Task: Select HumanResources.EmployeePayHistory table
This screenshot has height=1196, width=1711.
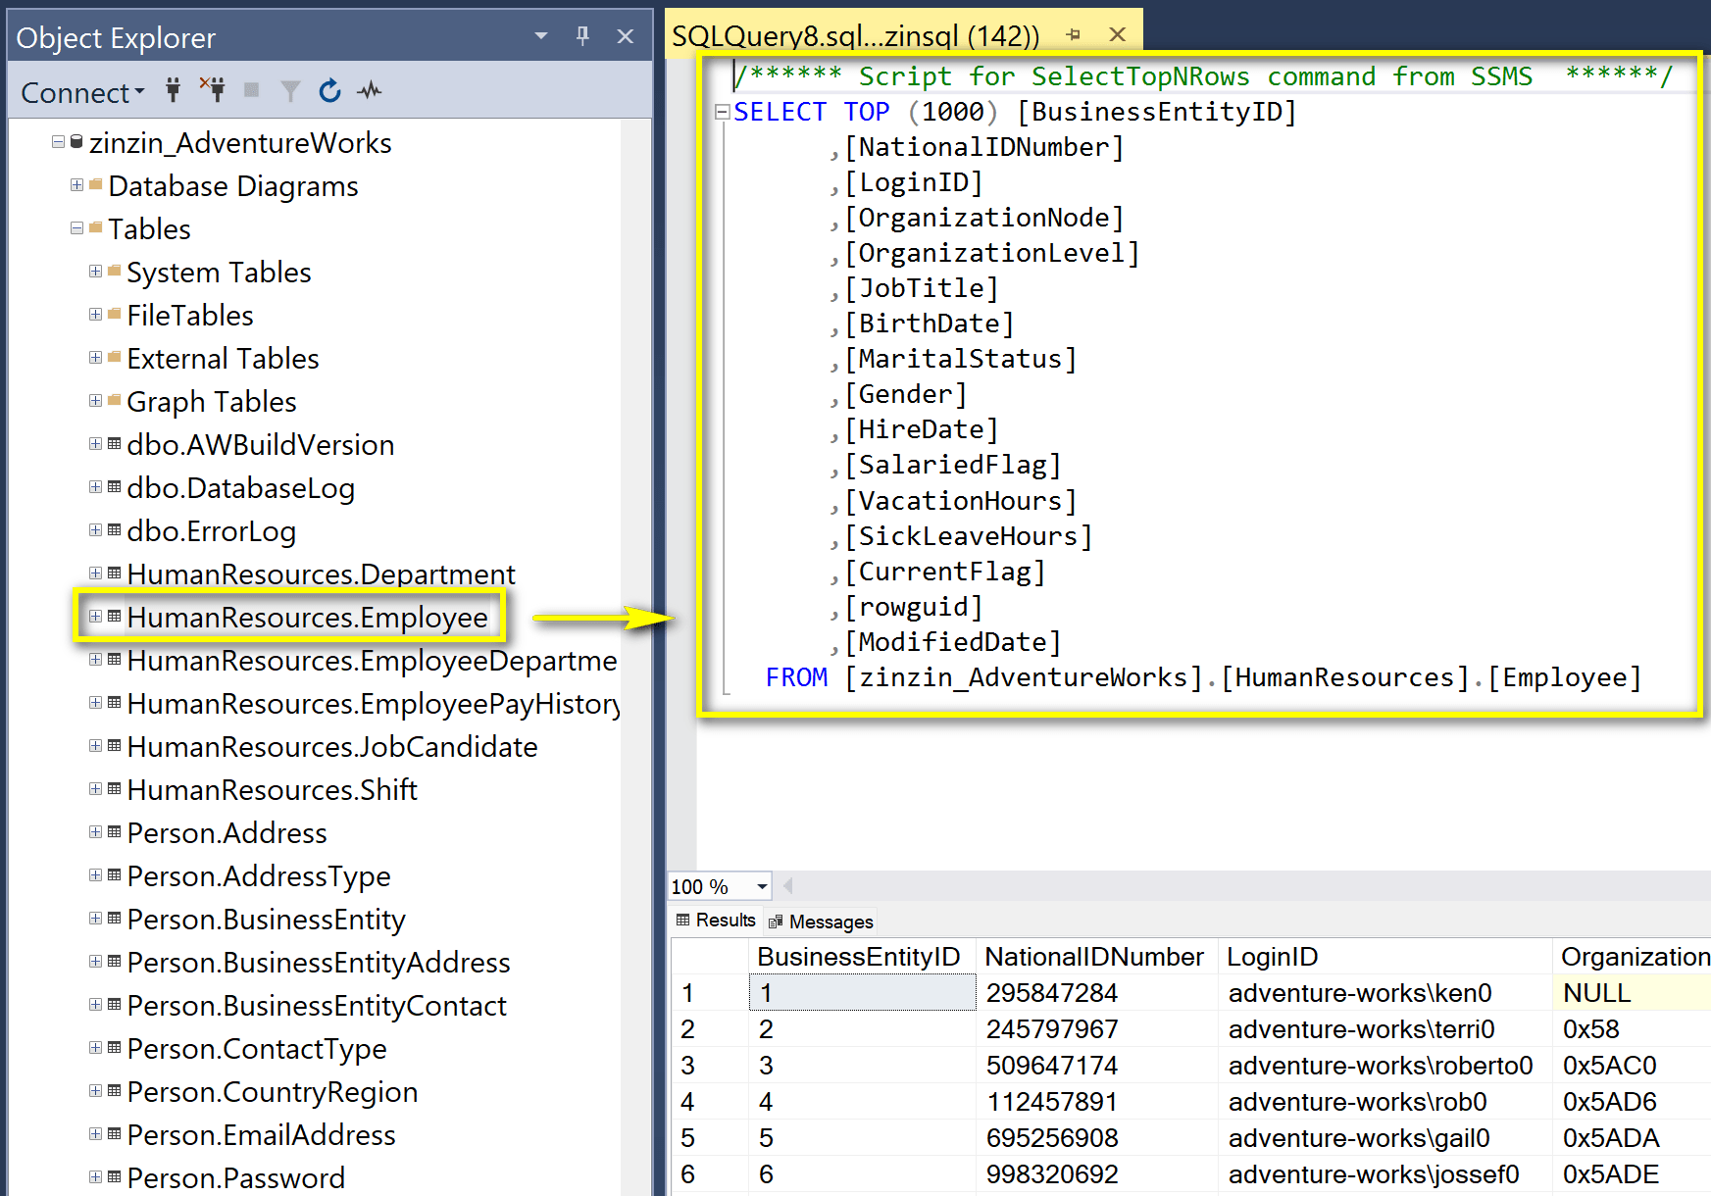Action: pyautogui.click(x=374, y=704)
